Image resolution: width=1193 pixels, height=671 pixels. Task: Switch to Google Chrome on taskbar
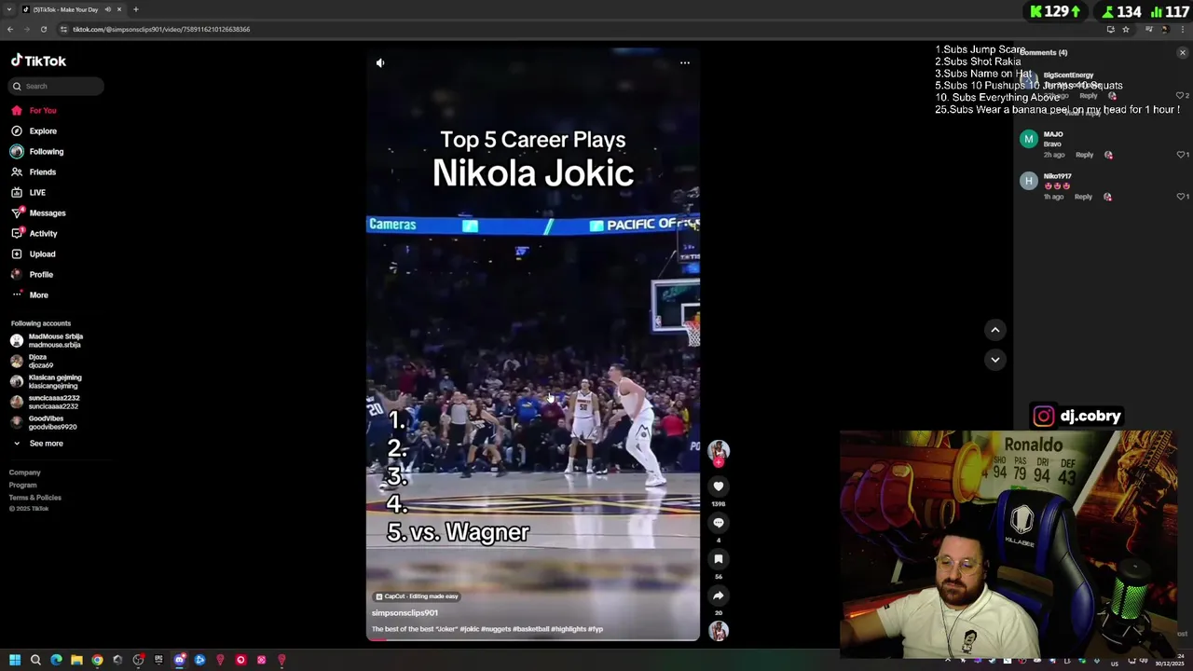coord(97,660)
